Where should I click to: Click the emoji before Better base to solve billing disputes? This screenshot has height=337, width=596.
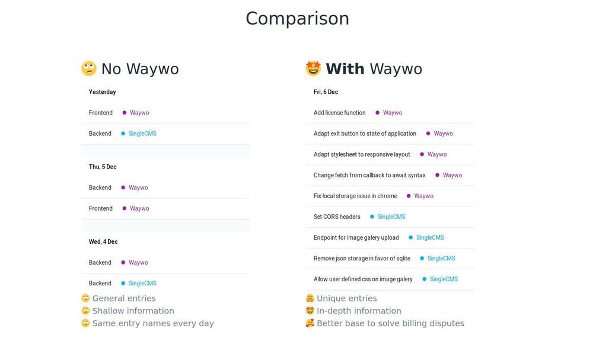(310, 323)
